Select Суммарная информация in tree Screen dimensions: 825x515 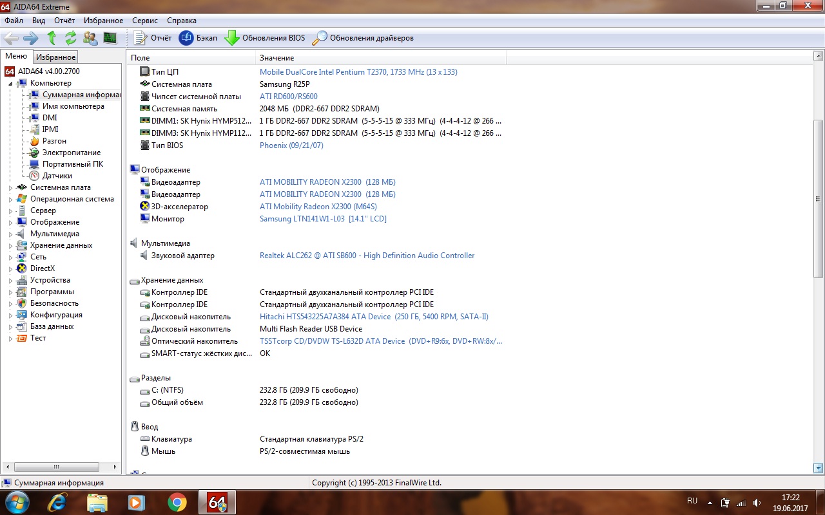[x=75, y=95]
